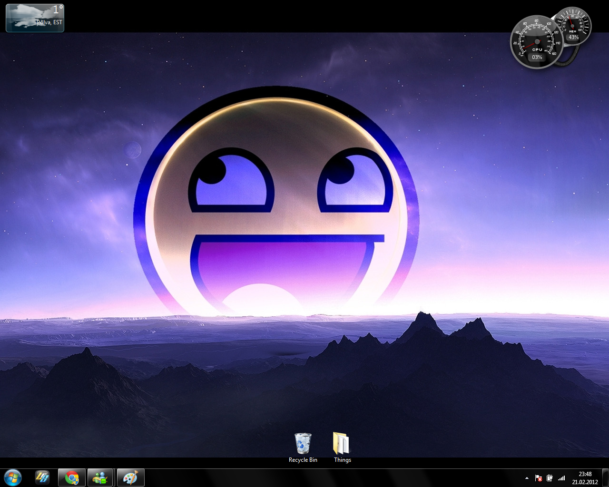Open the network signal bars icon

pyautogui.click(x=561, y=478)
